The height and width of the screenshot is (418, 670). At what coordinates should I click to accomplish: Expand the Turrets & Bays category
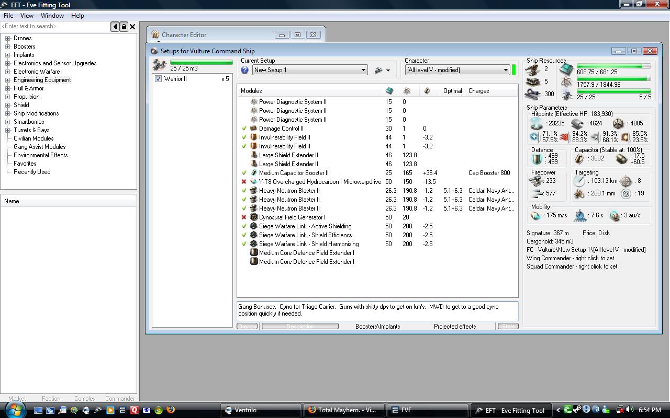click(x=8, y=130)
